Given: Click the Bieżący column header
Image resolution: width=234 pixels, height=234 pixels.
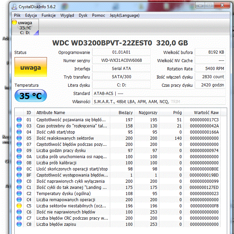Looking at the screenshot, I should click(x=122, y=112).
